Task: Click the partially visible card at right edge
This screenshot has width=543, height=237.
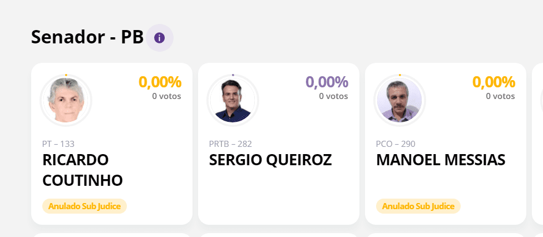Action: (537, 144)
